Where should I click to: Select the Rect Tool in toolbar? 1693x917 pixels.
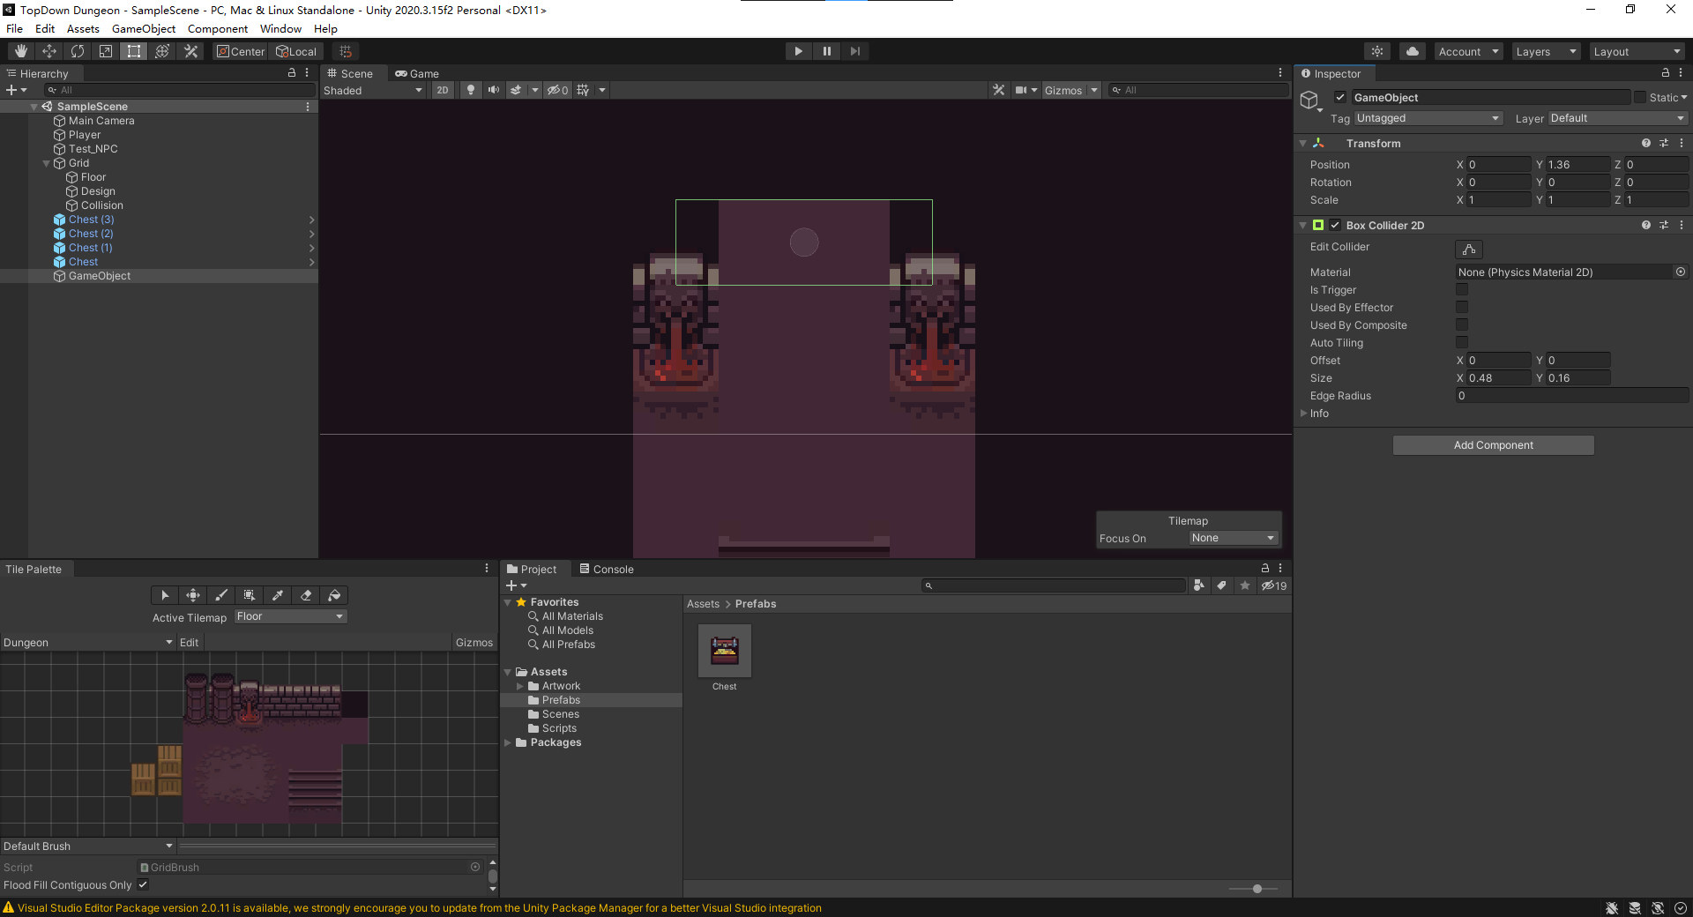pos(133,51)
